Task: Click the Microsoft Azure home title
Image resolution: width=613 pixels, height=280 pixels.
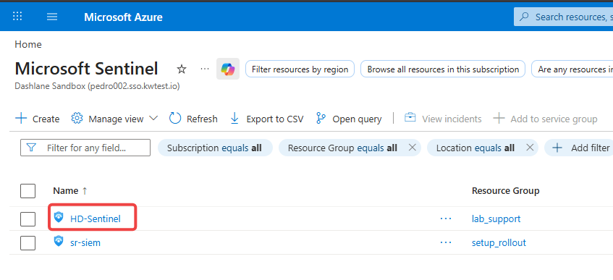Action: [123, 17]
